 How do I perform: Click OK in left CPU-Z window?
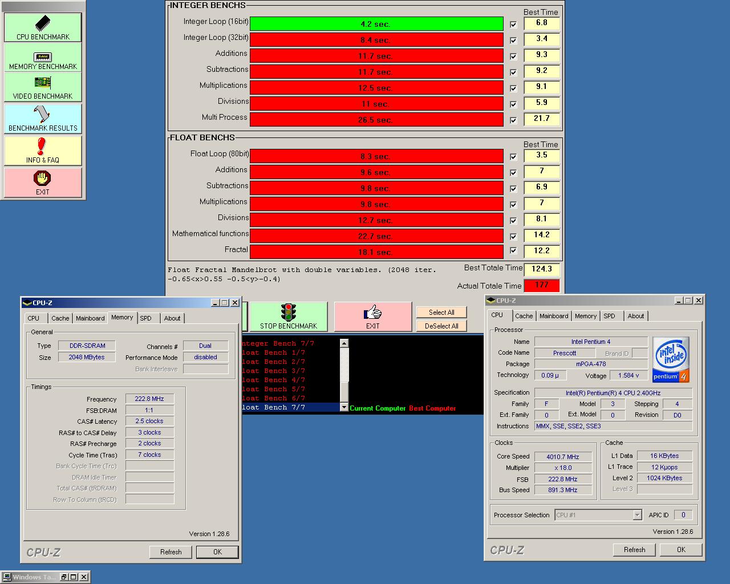click(x=217, y=552)
